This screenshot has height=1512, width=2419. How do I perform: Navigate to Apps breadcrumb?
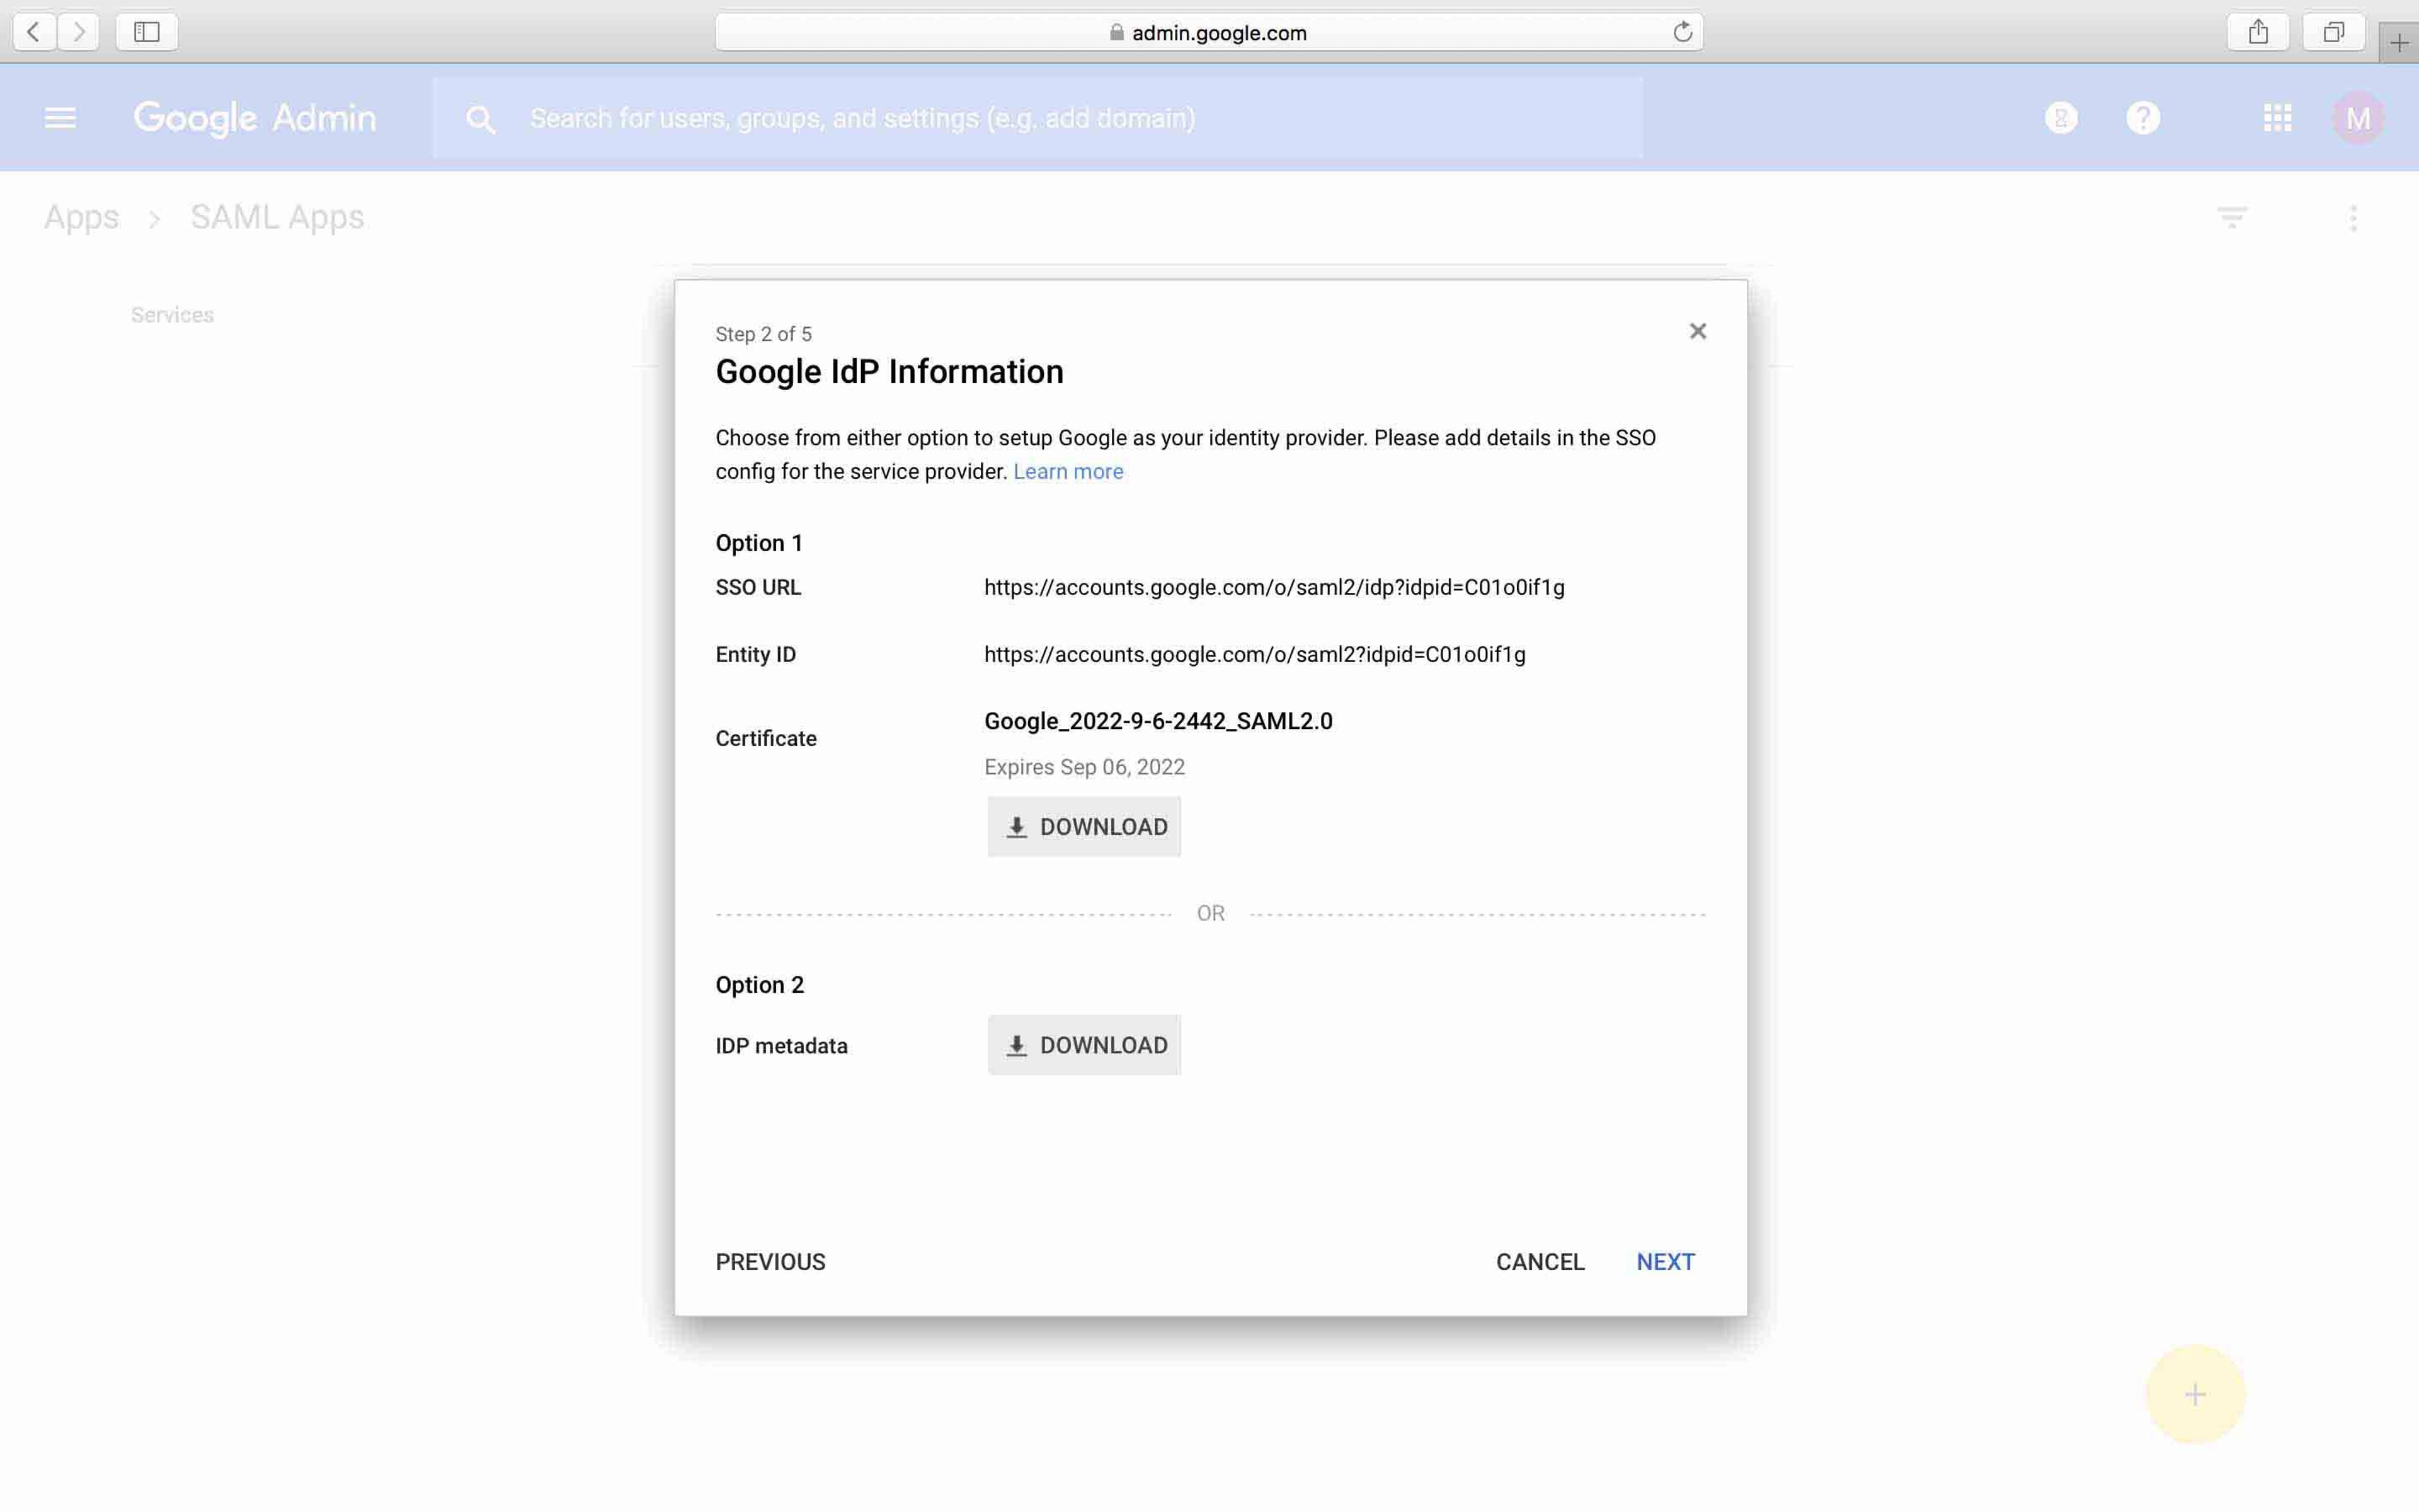coord(81,217)
